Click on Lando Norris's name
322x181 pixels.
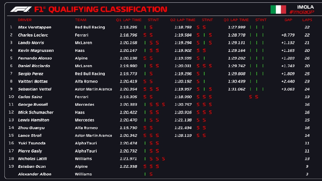coord(31,43)
